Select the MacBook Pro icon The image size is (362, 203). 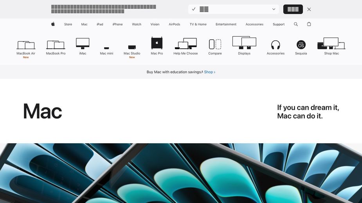coord(56,45)
